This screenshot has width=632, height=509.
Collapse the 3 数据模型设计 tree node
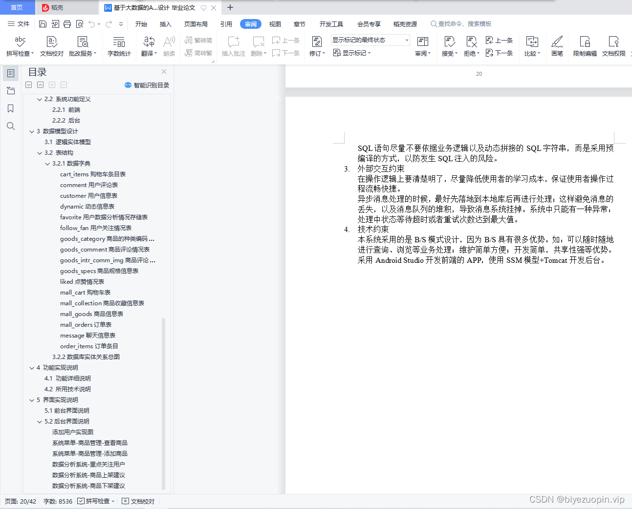pos(32,131)
